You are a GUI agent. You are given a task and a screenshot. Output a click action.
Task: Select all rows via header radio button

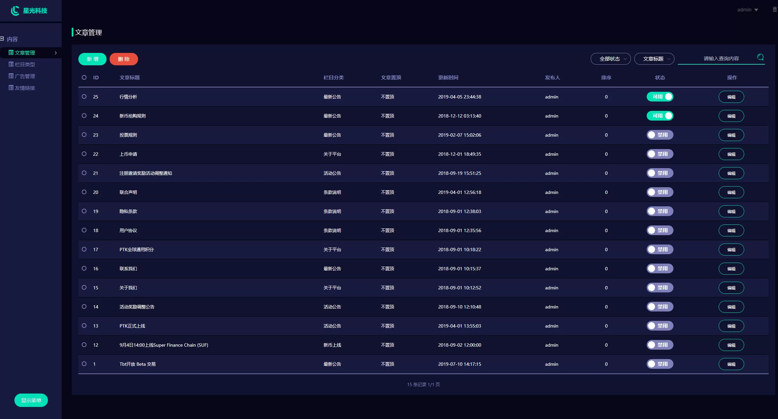click(84, 77)
